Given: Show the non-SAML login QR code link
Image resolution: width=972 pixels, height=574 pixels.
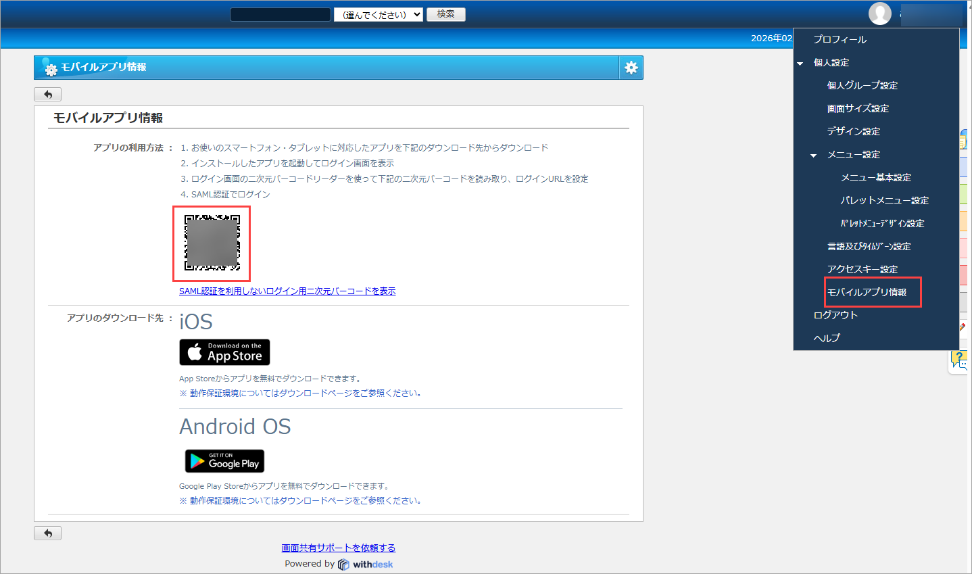Looking at the screenshot, I should (x=287, y=291).
